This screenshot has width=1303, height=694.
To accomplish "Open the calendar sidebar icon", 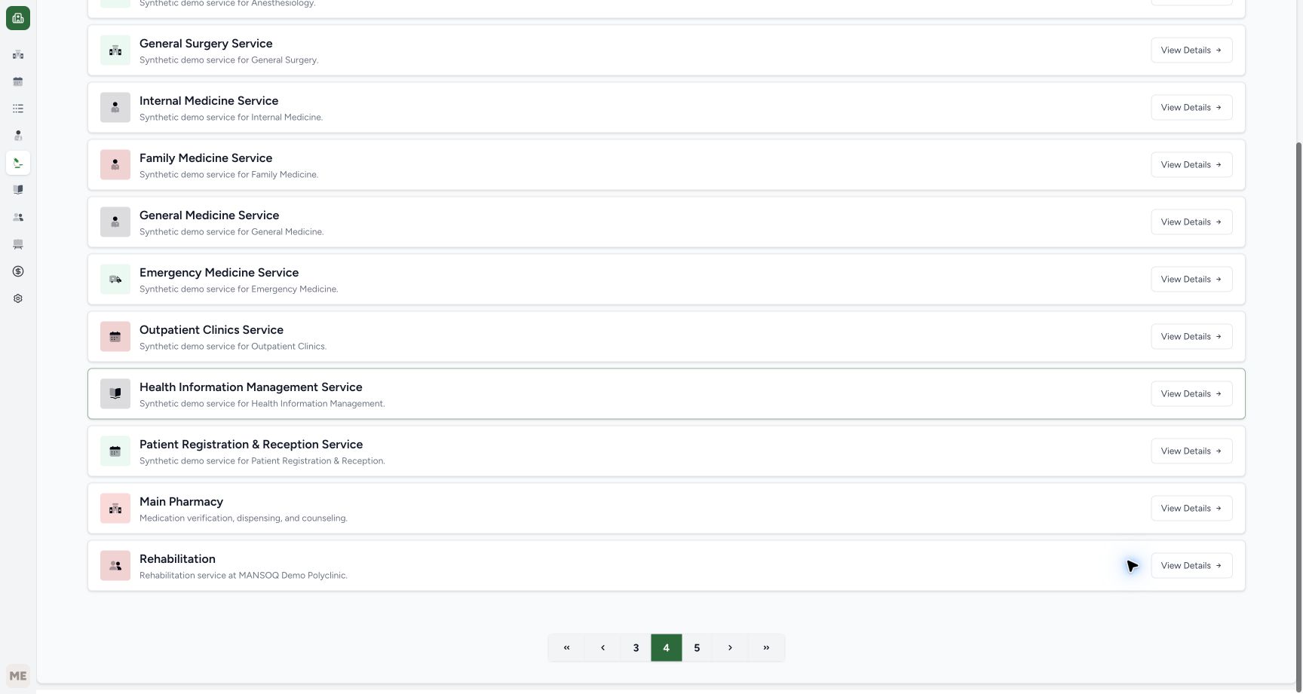I will (x=18, y=81).
